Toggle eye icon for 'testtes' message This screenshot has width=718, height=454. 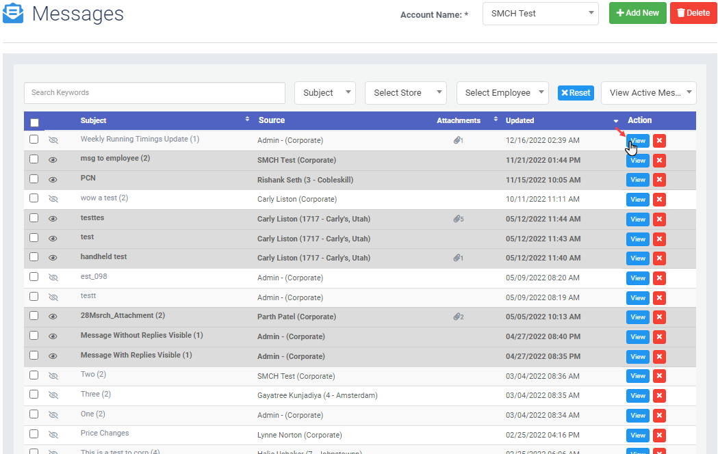pyautogui.click(x=53, y=219)
